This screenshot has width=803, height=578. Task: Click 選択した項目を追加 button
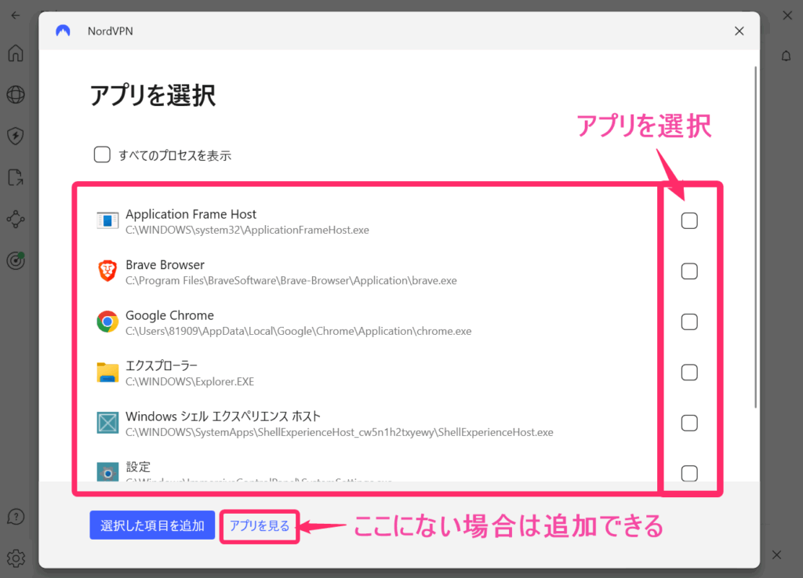tap(152, 525)
